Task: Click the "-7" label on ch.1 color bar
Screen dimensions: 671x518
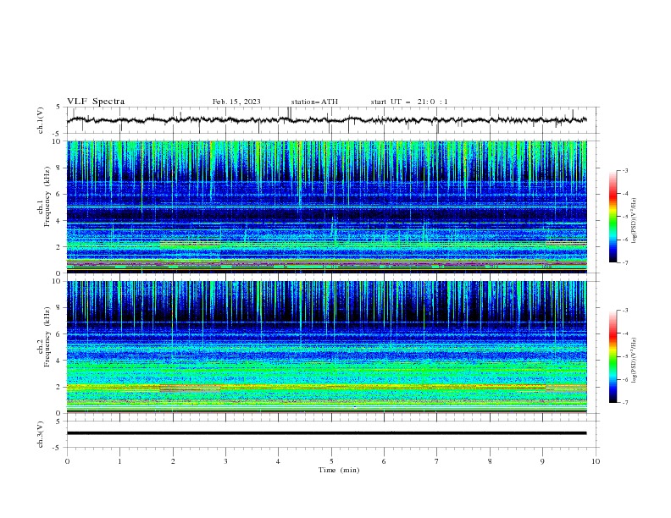Action: coord(625,262)
